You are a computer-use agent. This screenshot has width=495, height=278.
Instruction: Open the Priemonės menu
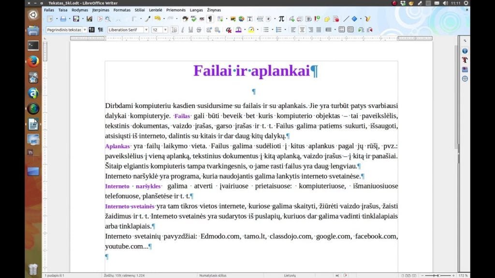176,10
